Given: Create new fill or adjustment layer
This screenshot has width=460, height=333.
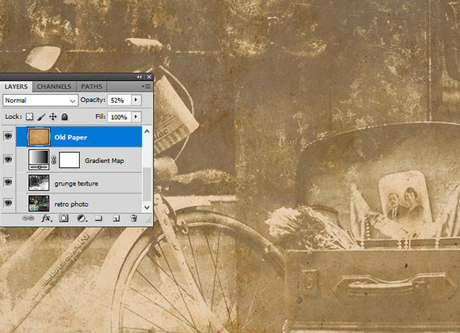Looking at the screenshot, I should [x=81, y=219].
